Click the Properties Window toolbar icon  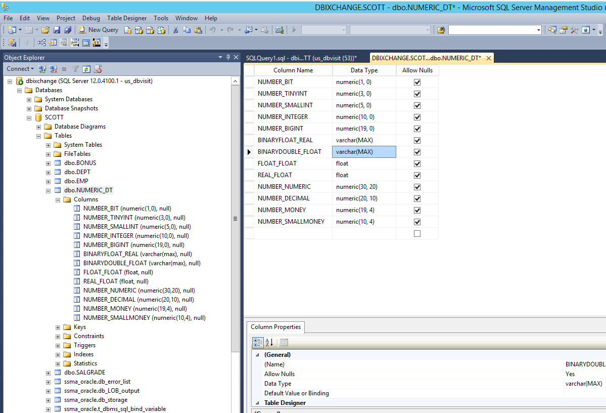coord(564,30)
